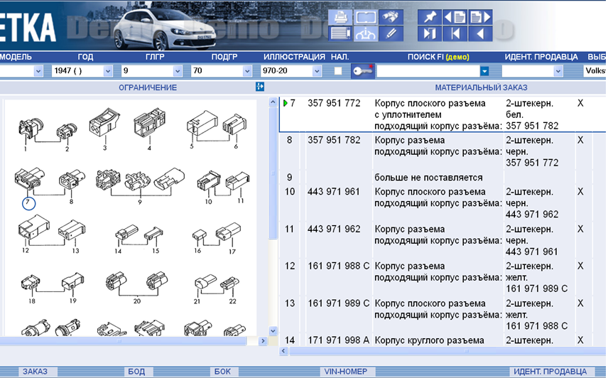
Task: Open the ГОД dropdown showing 1947
Action: (x=108, y=71)
